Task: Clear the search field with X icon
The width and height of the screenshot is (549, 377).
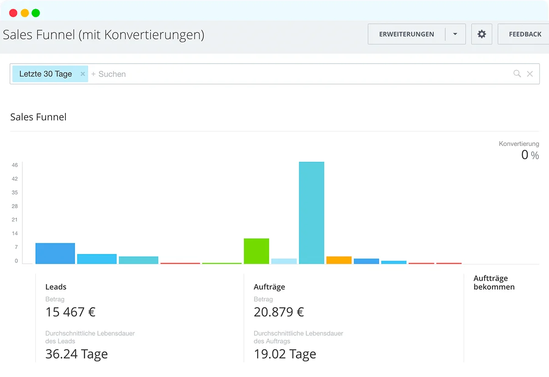Action: tap(530, 74)
